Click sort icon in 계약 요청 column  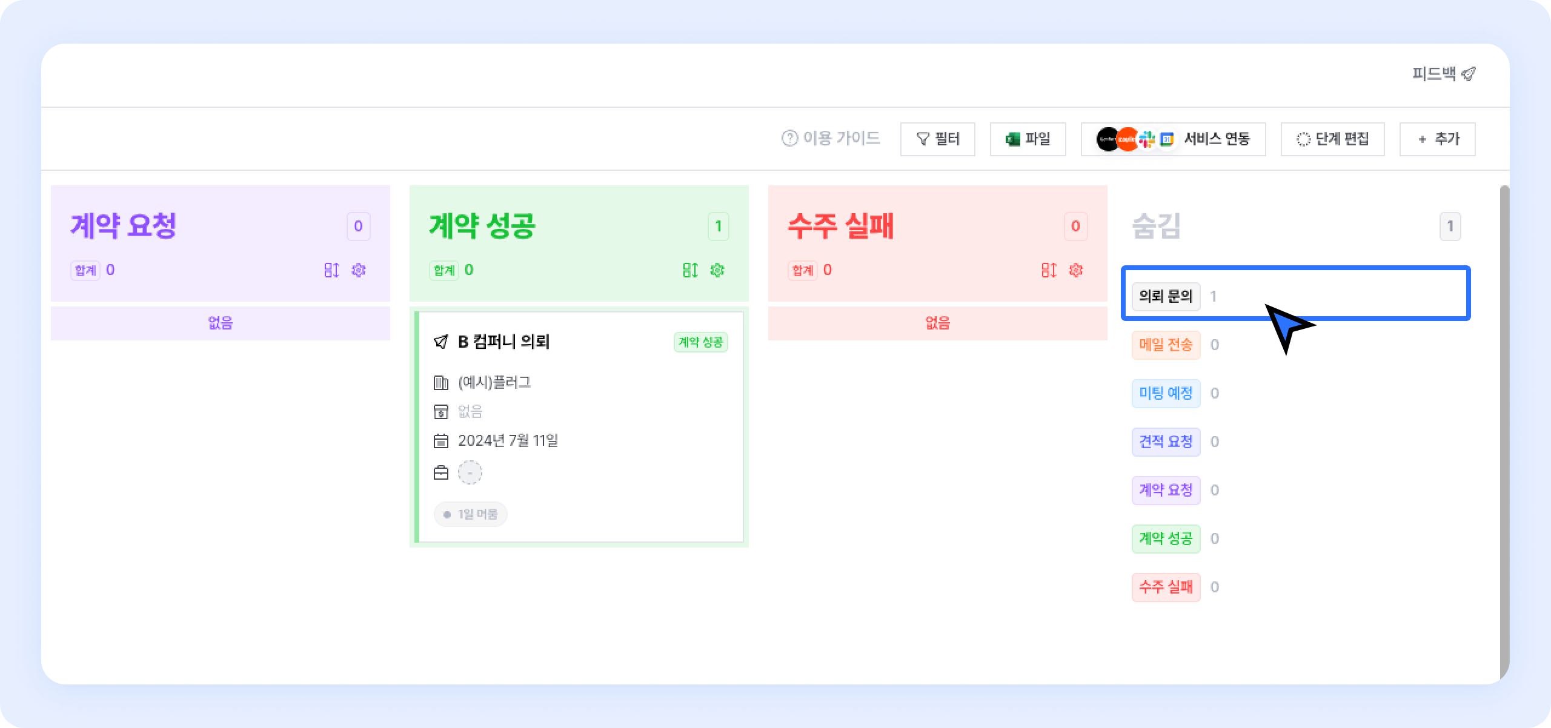coord(331,270)
